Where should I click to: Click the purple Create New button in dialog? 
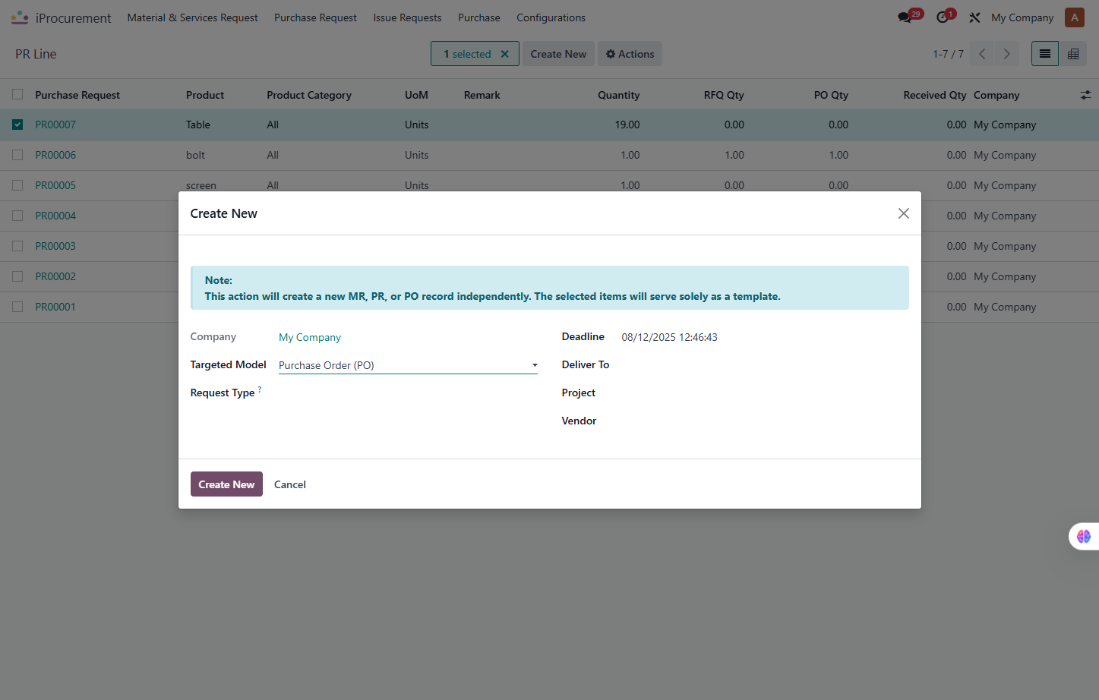click(x=226, y=484)
